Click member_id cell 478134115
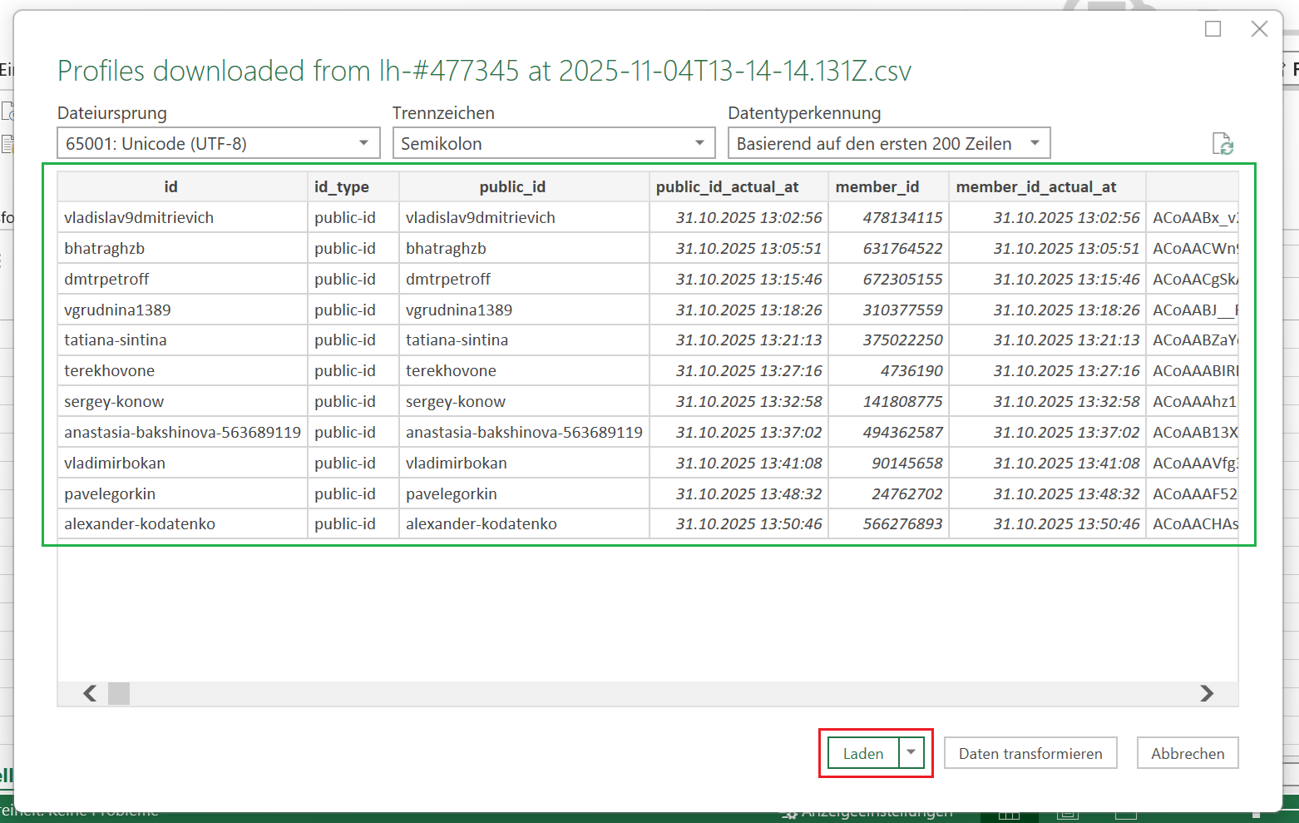This screenshot has width=1299, height=823. [x=901, y=218]
